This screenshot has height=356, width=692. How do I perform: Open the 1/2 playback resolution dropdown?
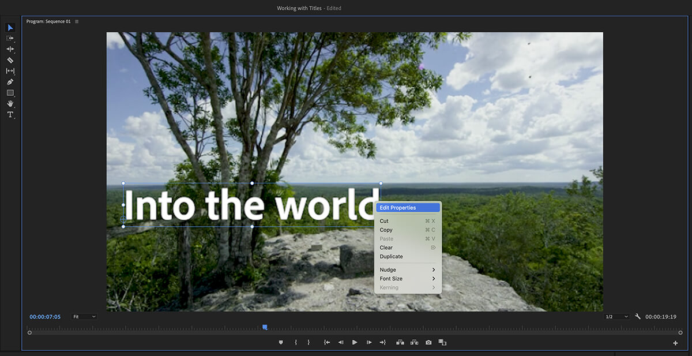click(616, 317)
